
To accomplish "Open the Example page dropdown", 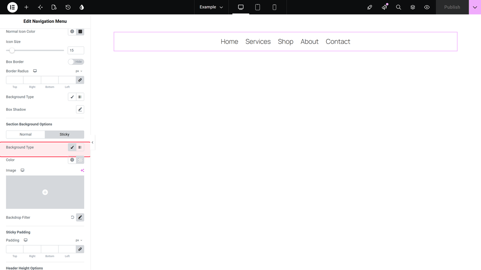I will pyautogui.click(x=211, y=7).
